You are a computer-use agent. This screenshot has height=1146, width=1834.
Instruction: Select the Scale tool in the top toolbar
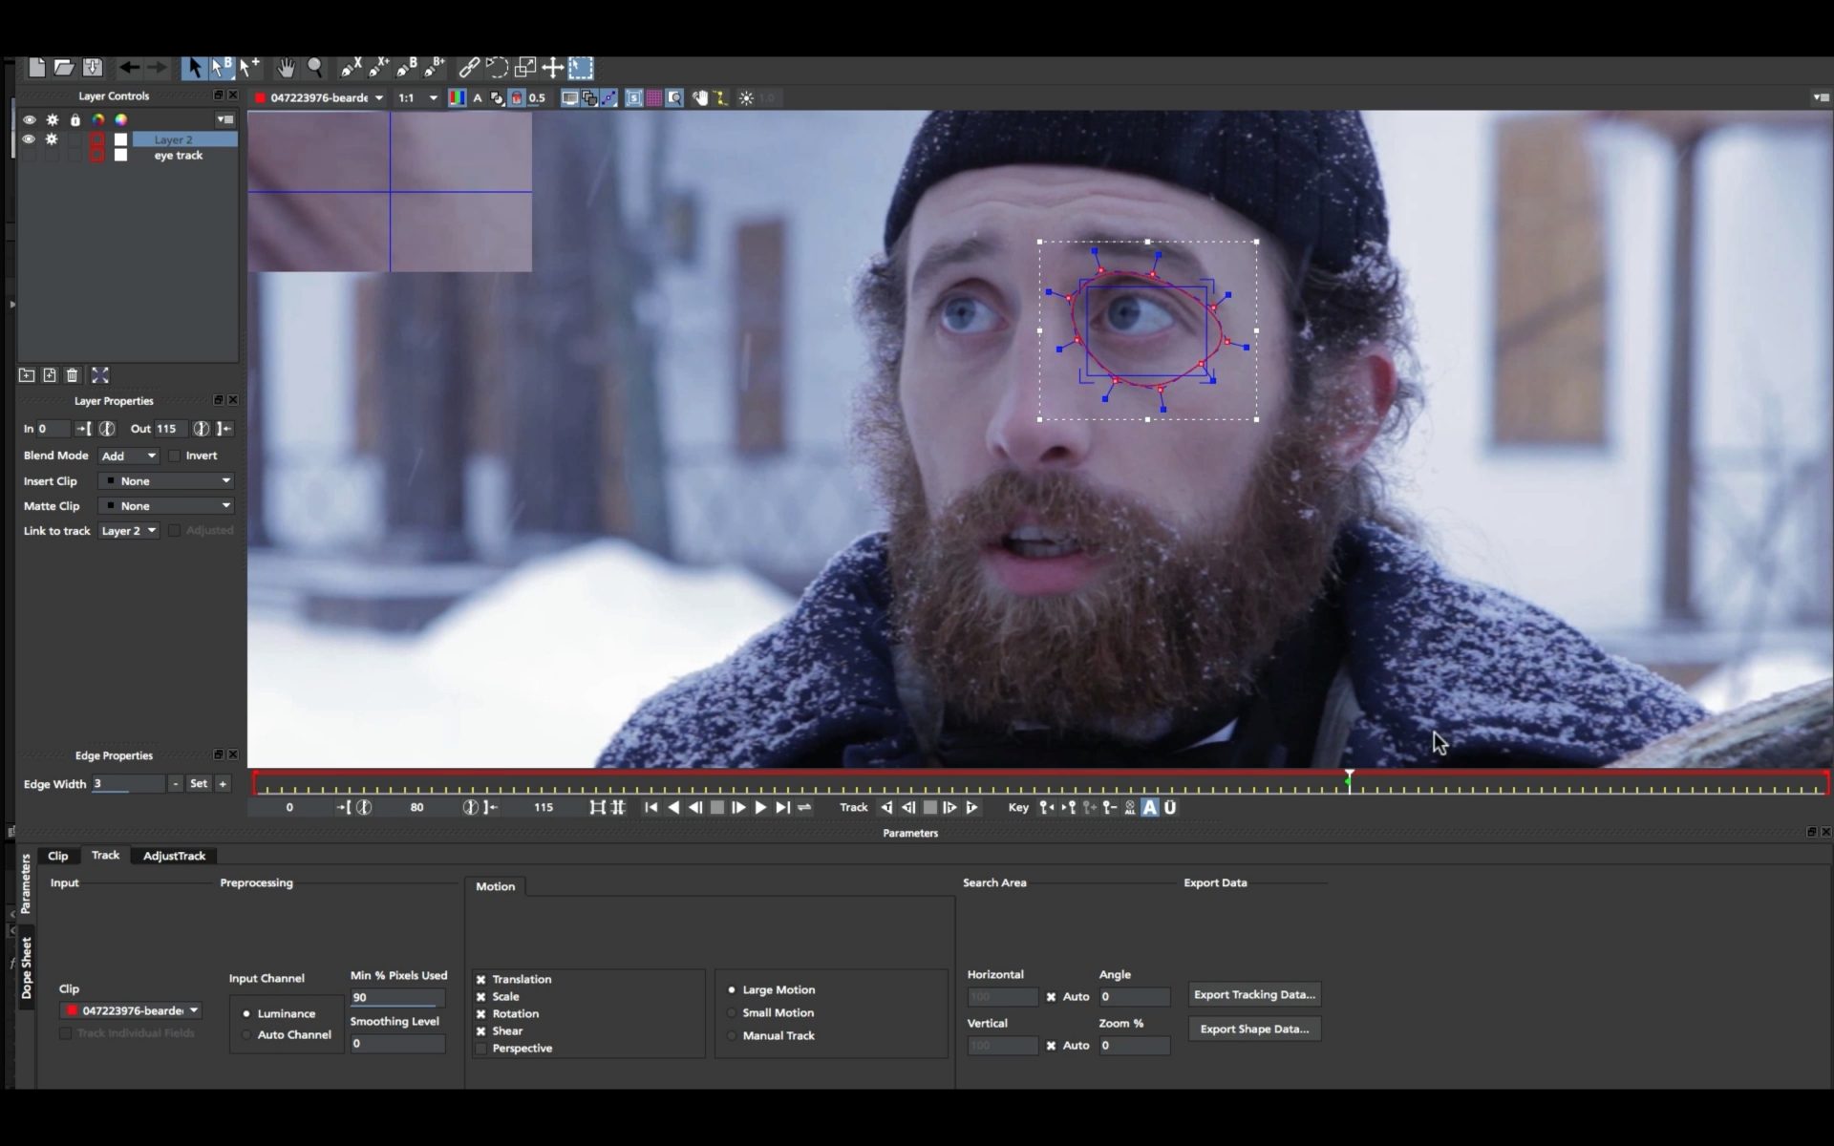(524, 68)
